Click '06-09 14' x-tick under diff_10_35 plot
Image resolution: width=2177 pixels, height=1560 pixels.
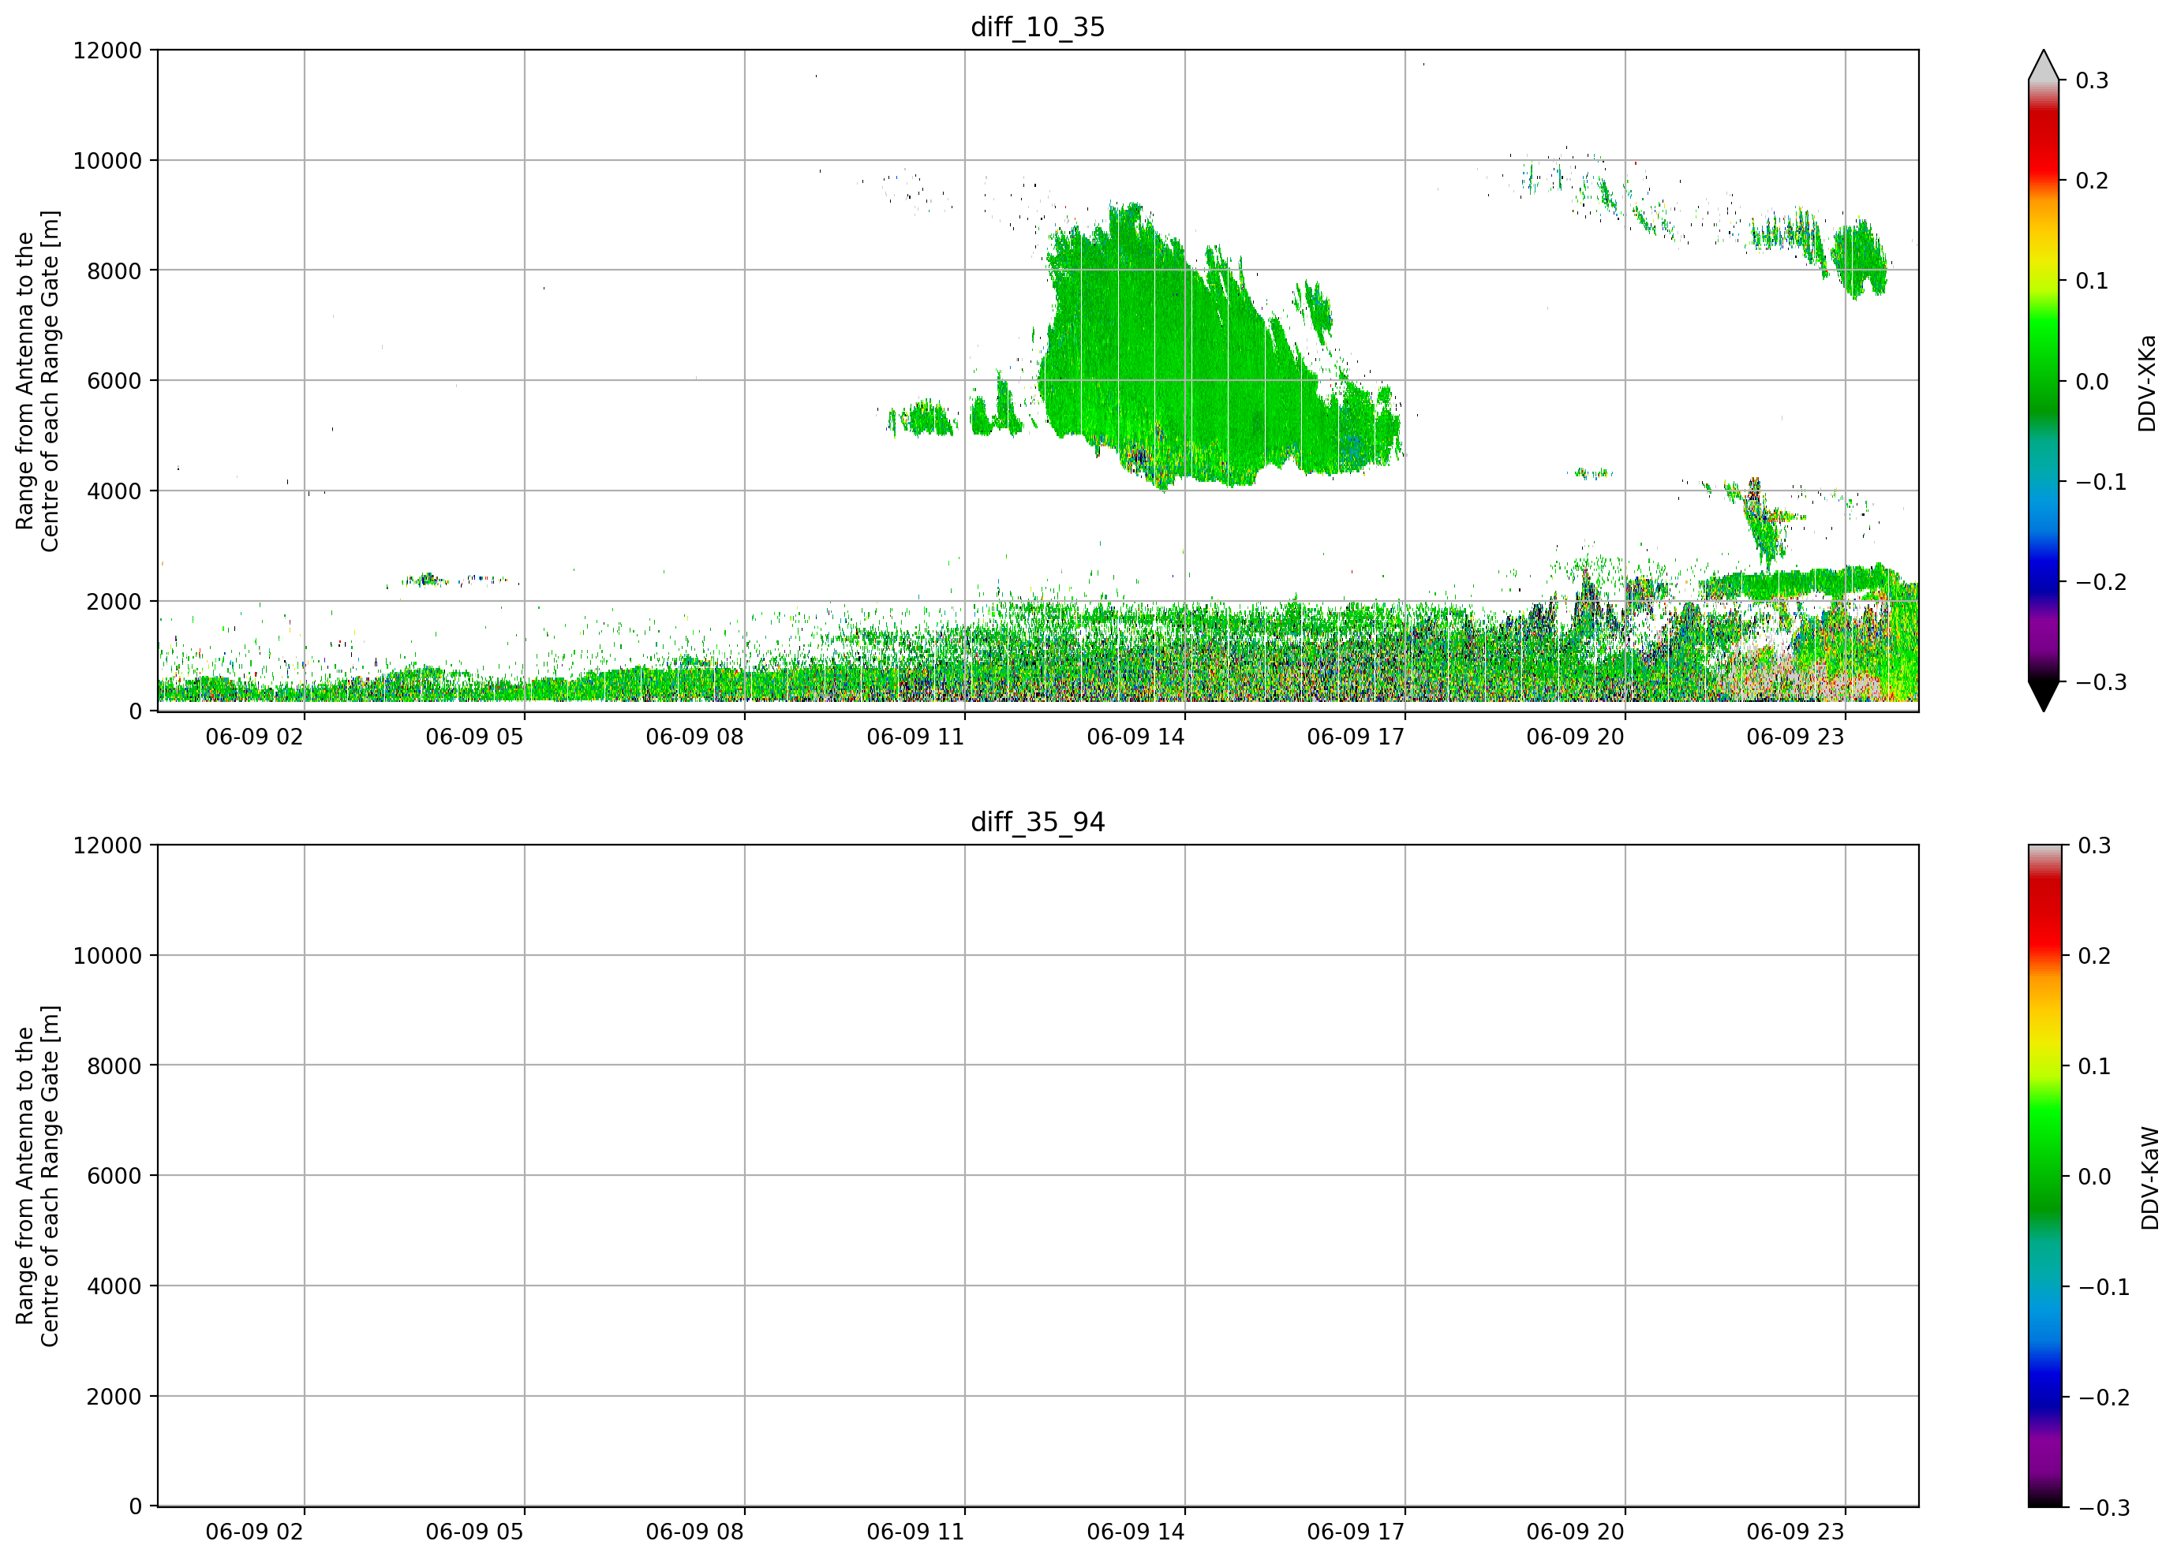(1135, 737)
